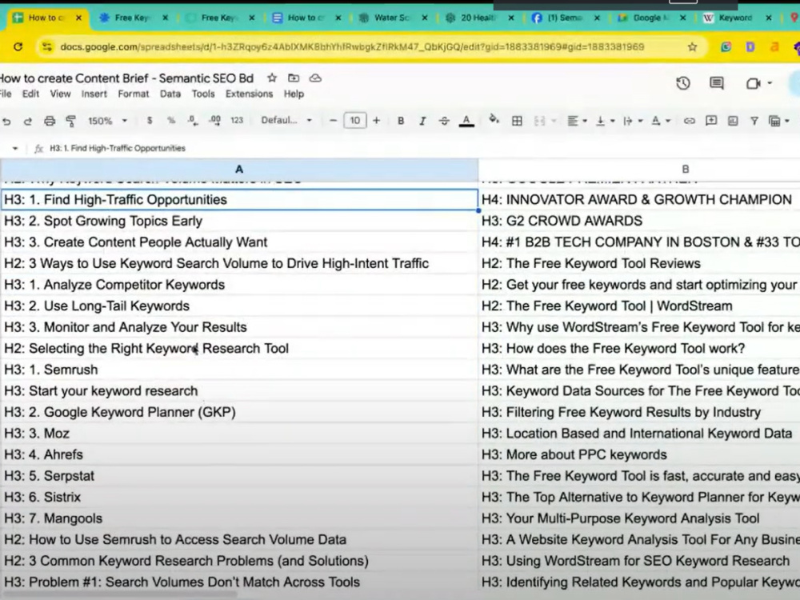Create a filter using the funnel icon

tap(754, 121)
